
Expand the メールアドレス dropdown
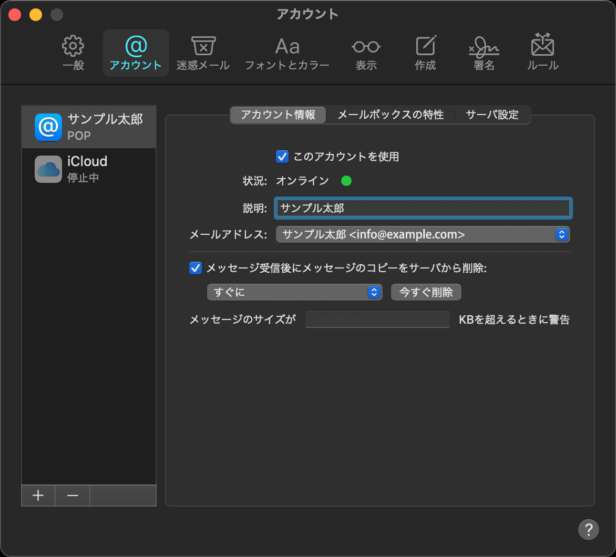pyautogui.click(x=423, y=234)
